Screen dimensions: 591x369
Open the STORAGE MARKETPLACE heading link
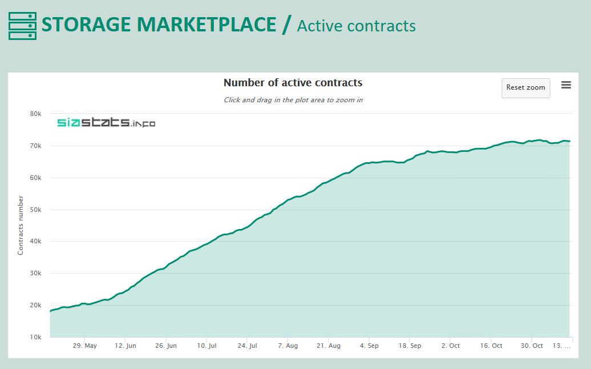[159, 25]
